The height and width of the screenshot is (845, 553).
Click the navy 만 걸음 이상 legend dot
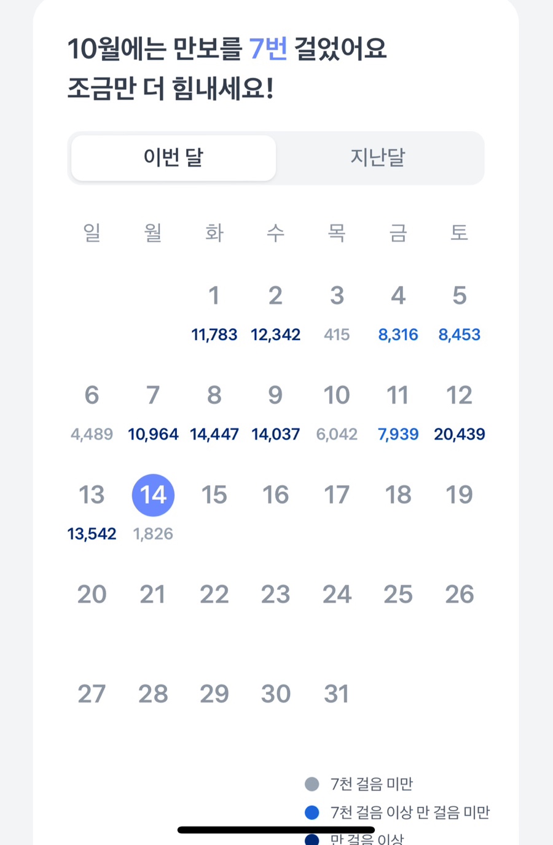[312, 839]
